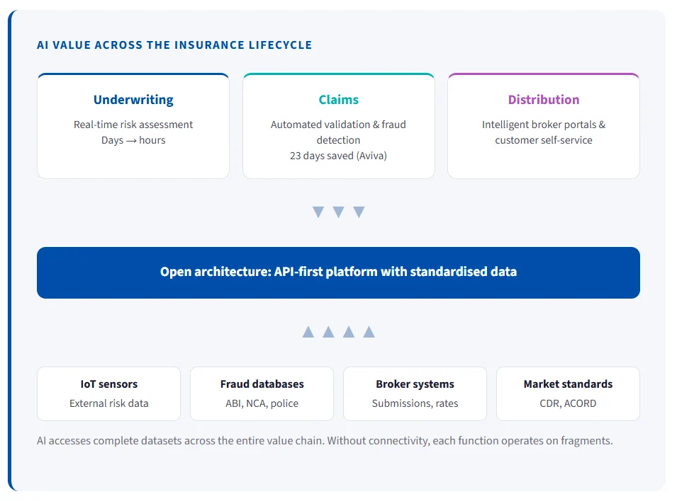Viewport: 677px width, 501px height.
Task: Click the Underwriting card heading
Action: point(133,100)
